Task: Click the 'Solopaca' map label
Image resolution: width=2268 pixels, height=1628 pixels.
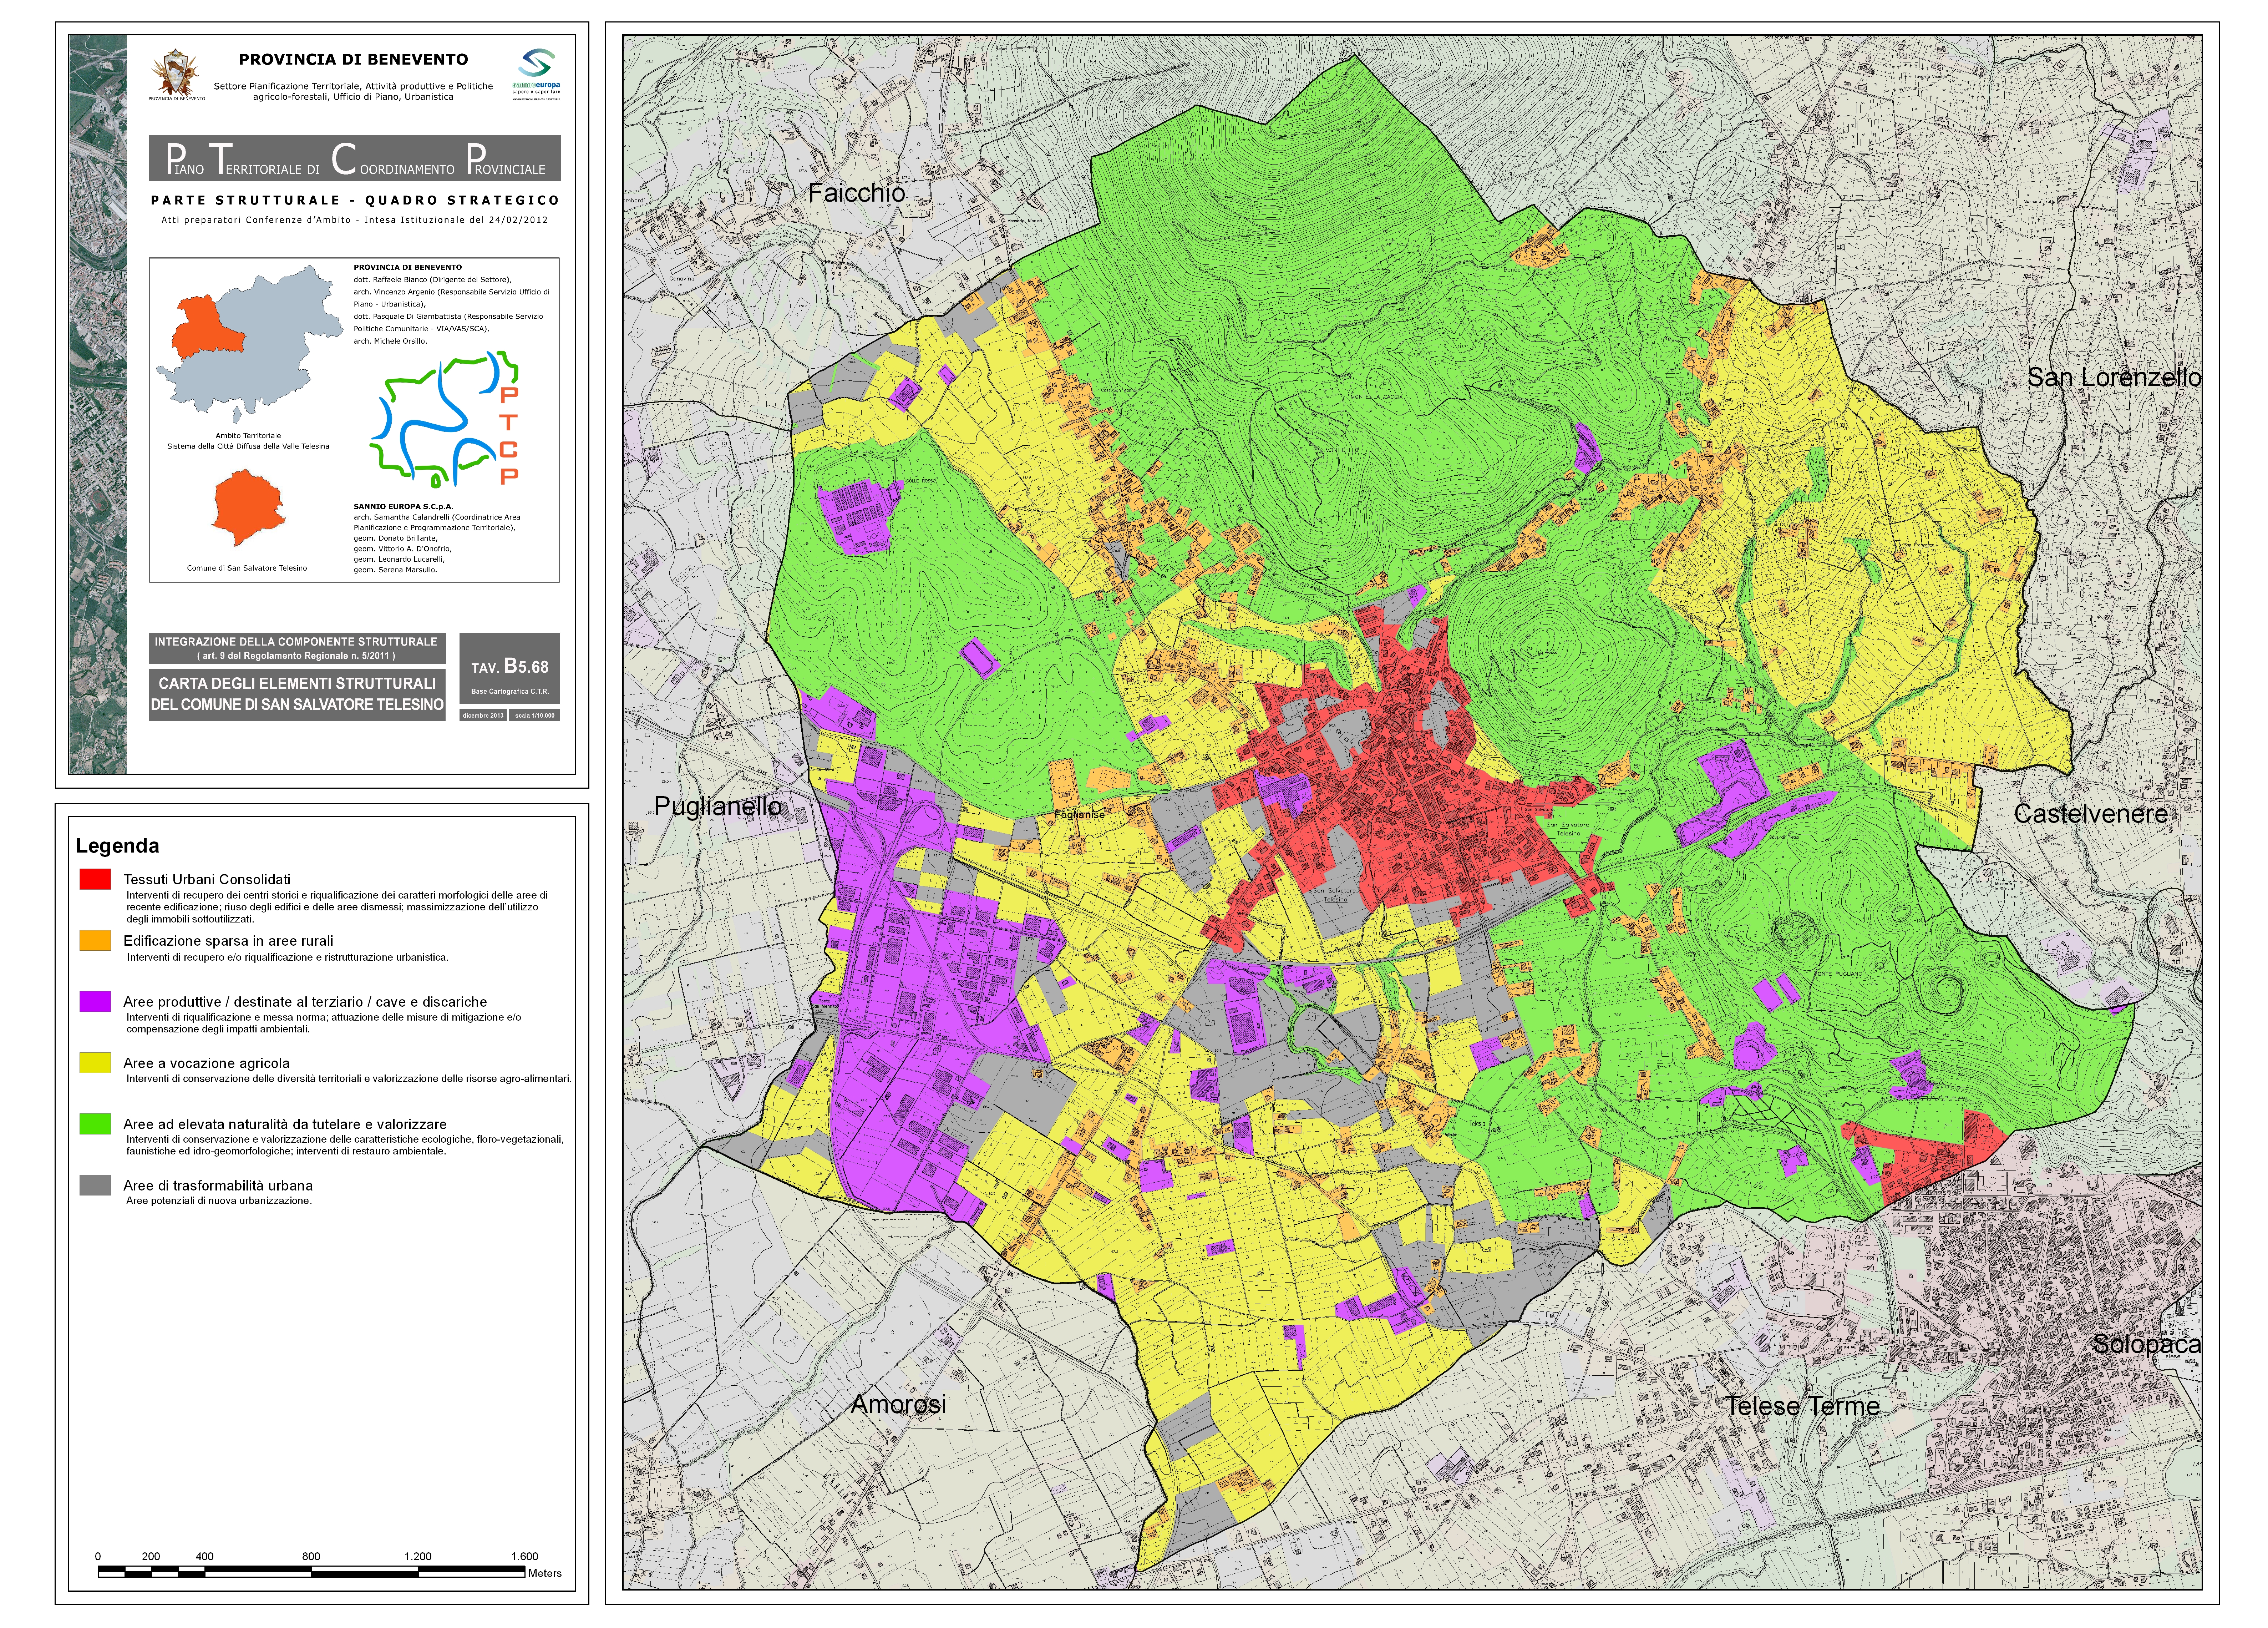Action: (2147, 1344)
